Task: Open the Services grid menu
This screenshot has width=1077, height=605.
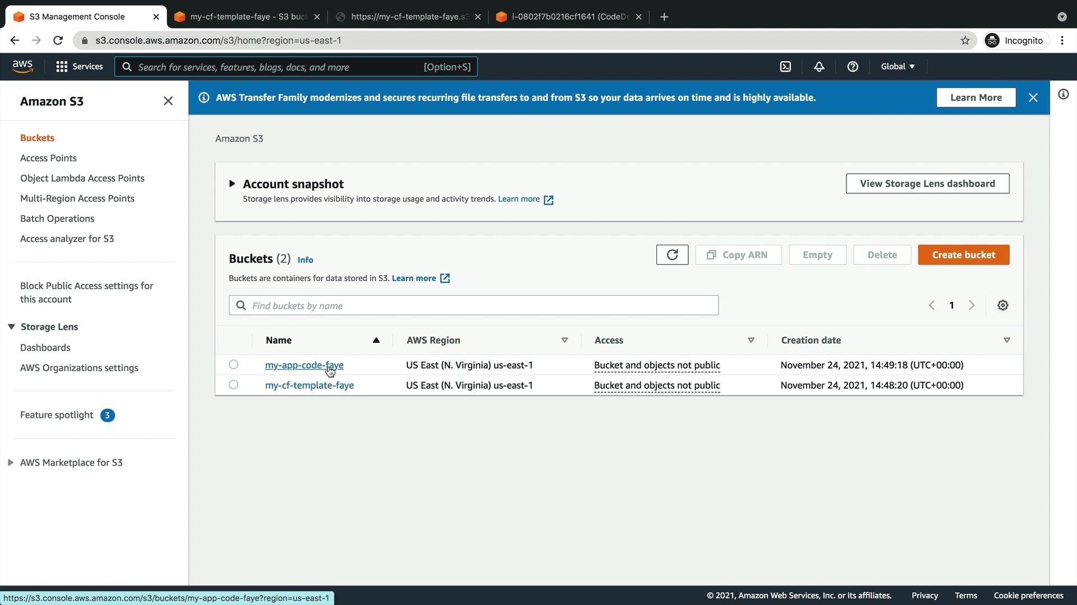Action: click(x=79, y=67)
